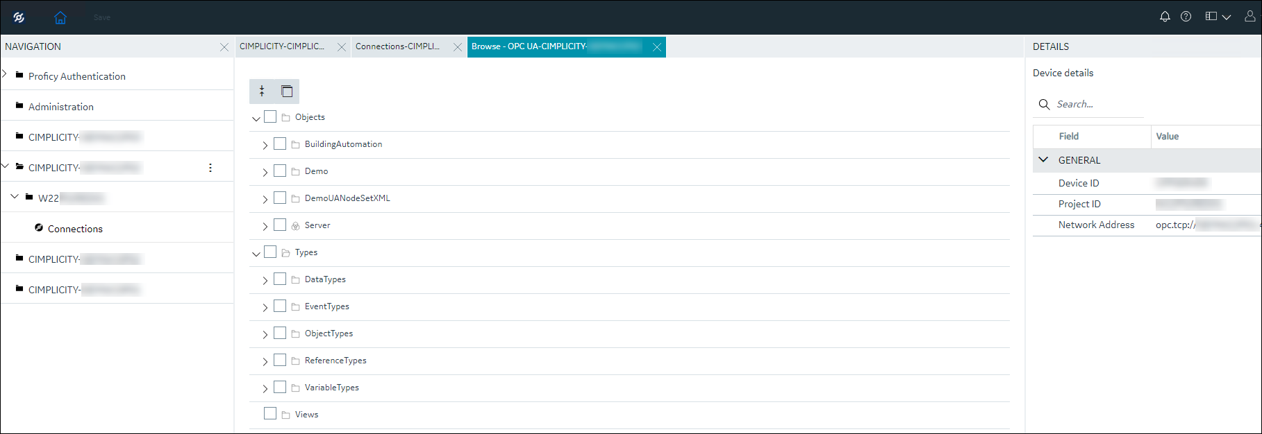The height and width of the screenshot is (434, 1262).
Task: Expand the ReferenceTypes node
Action: pos(265,362)
